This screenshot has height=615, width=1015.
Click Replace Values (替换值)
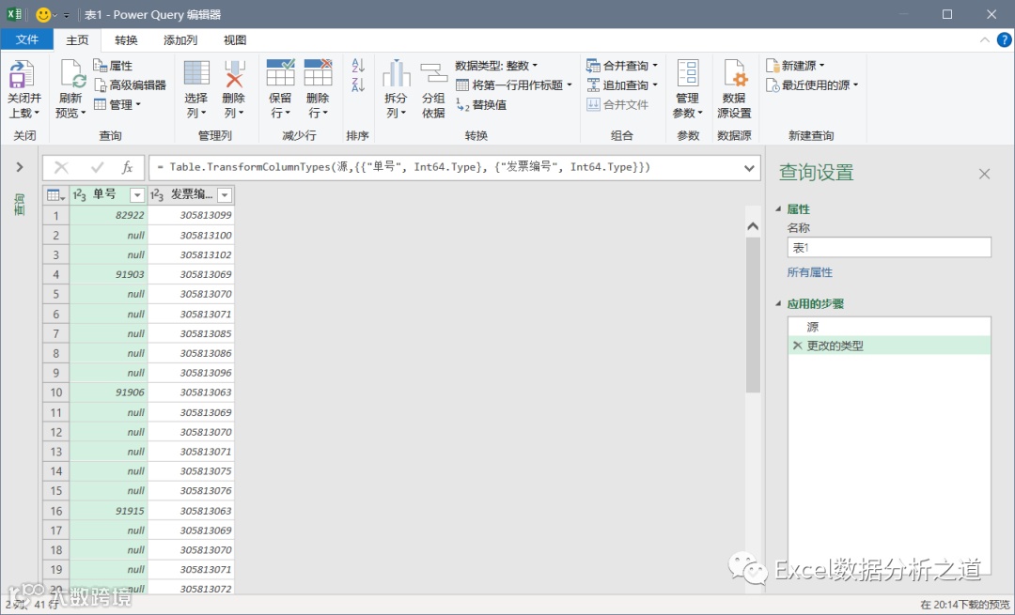point(481,104)
